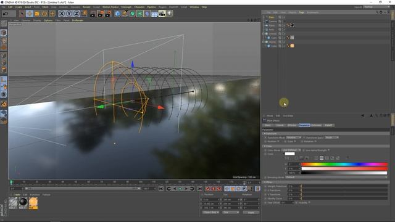
Task: Click the orange material thumbnail
Action: 33,203
